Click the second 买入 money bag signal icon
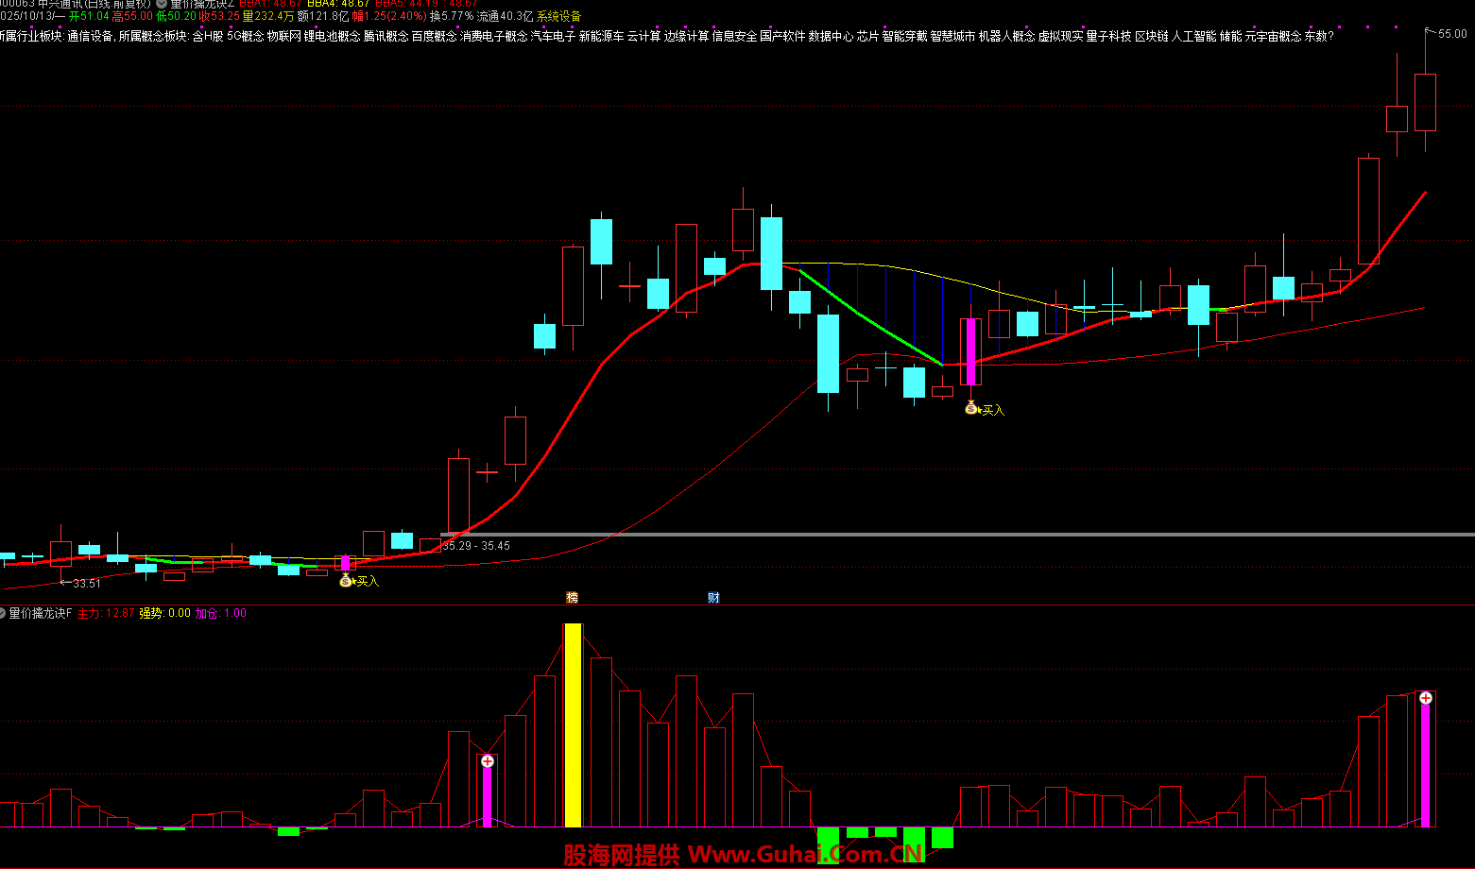The width and height of the screenshot is (1475, 869). point(970,408)
